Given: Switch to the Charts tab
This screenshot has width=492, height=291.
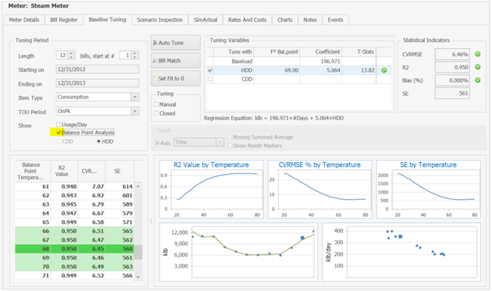Looking at the screenshot, I should coord(284,20).
